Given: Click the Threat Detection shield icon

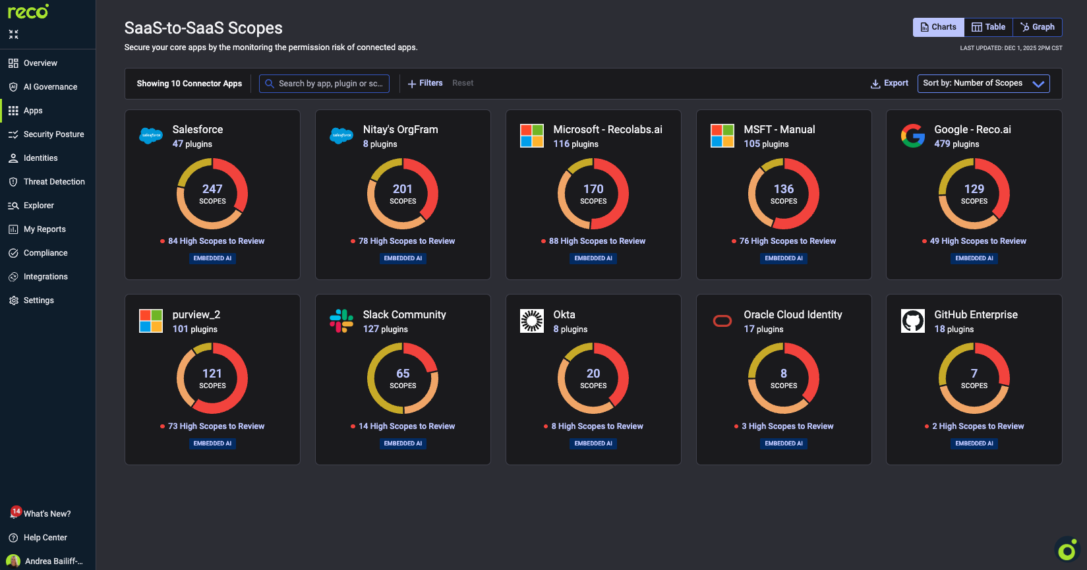Looking at the screenshot, I should tap(13, 182).
